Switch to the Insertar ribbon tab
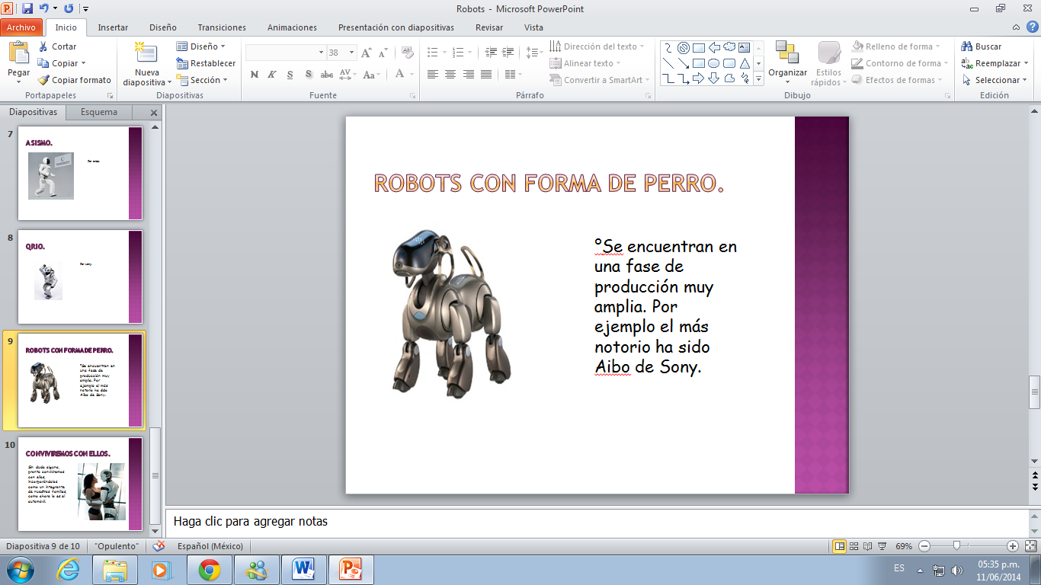Image resolution: width=1041 pixels, height=585 pixels. [x=113, y=27]
